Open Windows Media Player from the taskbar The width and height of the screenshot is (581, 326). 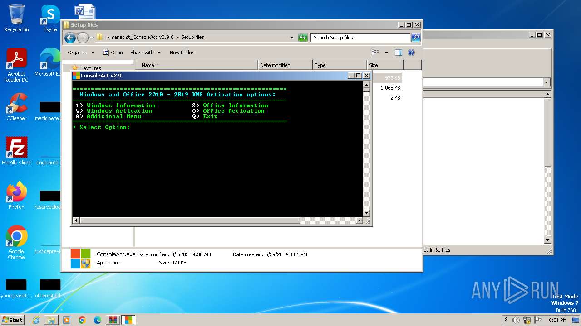pyautogui.click(x=67, y=320)
